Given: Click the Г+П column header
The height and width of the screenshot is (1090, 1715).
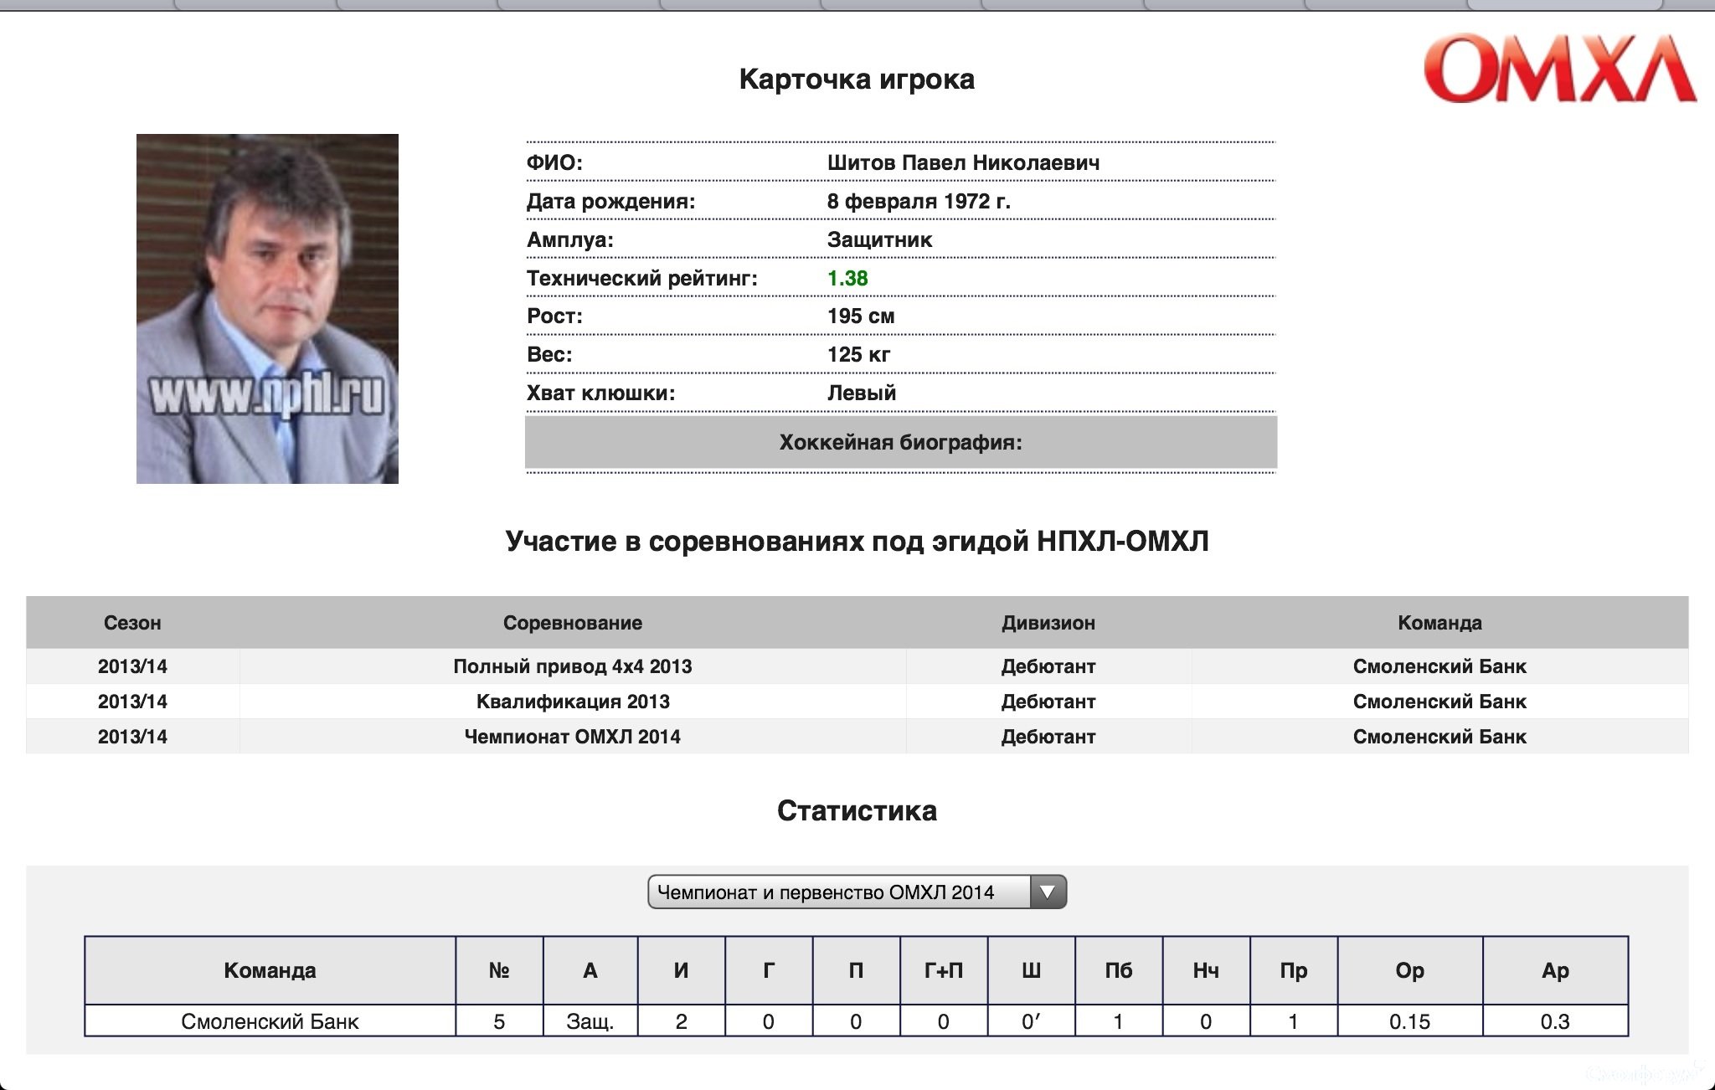Looking at the screenshot, I should point(944,970).
